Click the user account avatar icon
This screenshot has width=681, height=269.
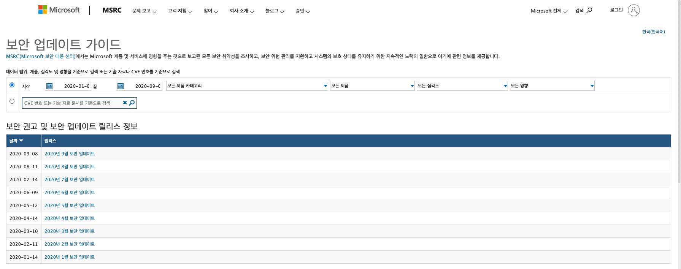tap(633, 10)
